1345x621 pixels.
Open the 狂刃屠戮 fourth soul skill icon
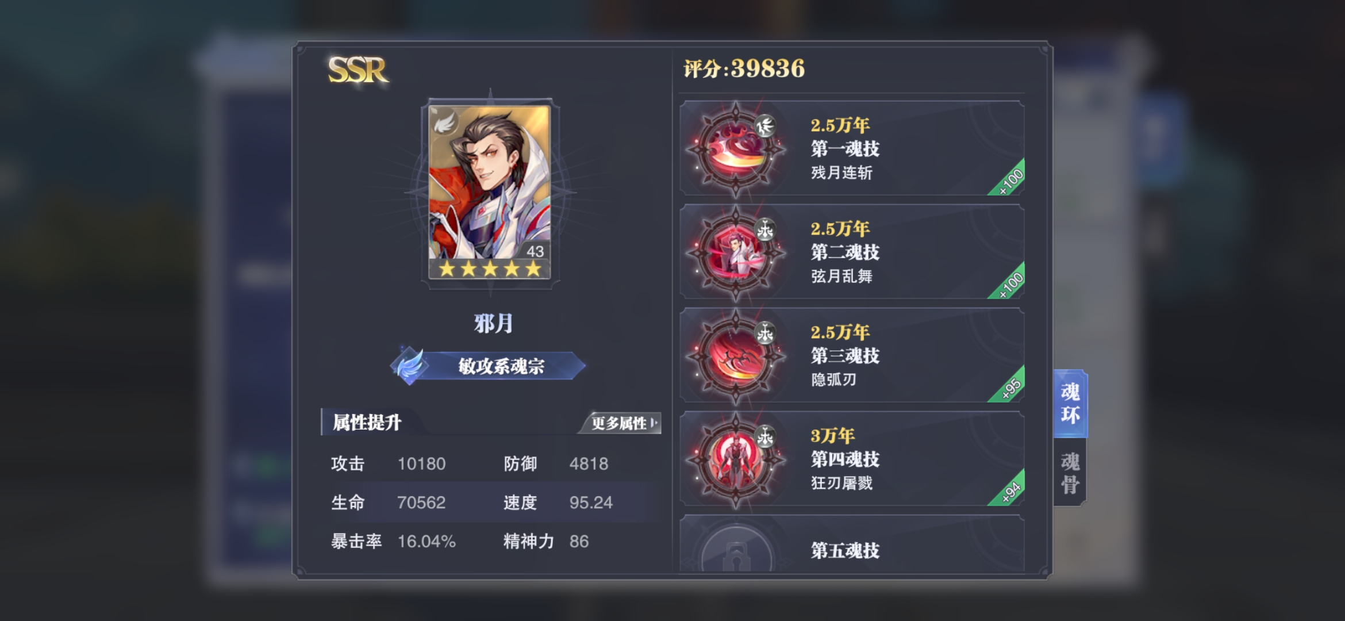tap(736, 459)
